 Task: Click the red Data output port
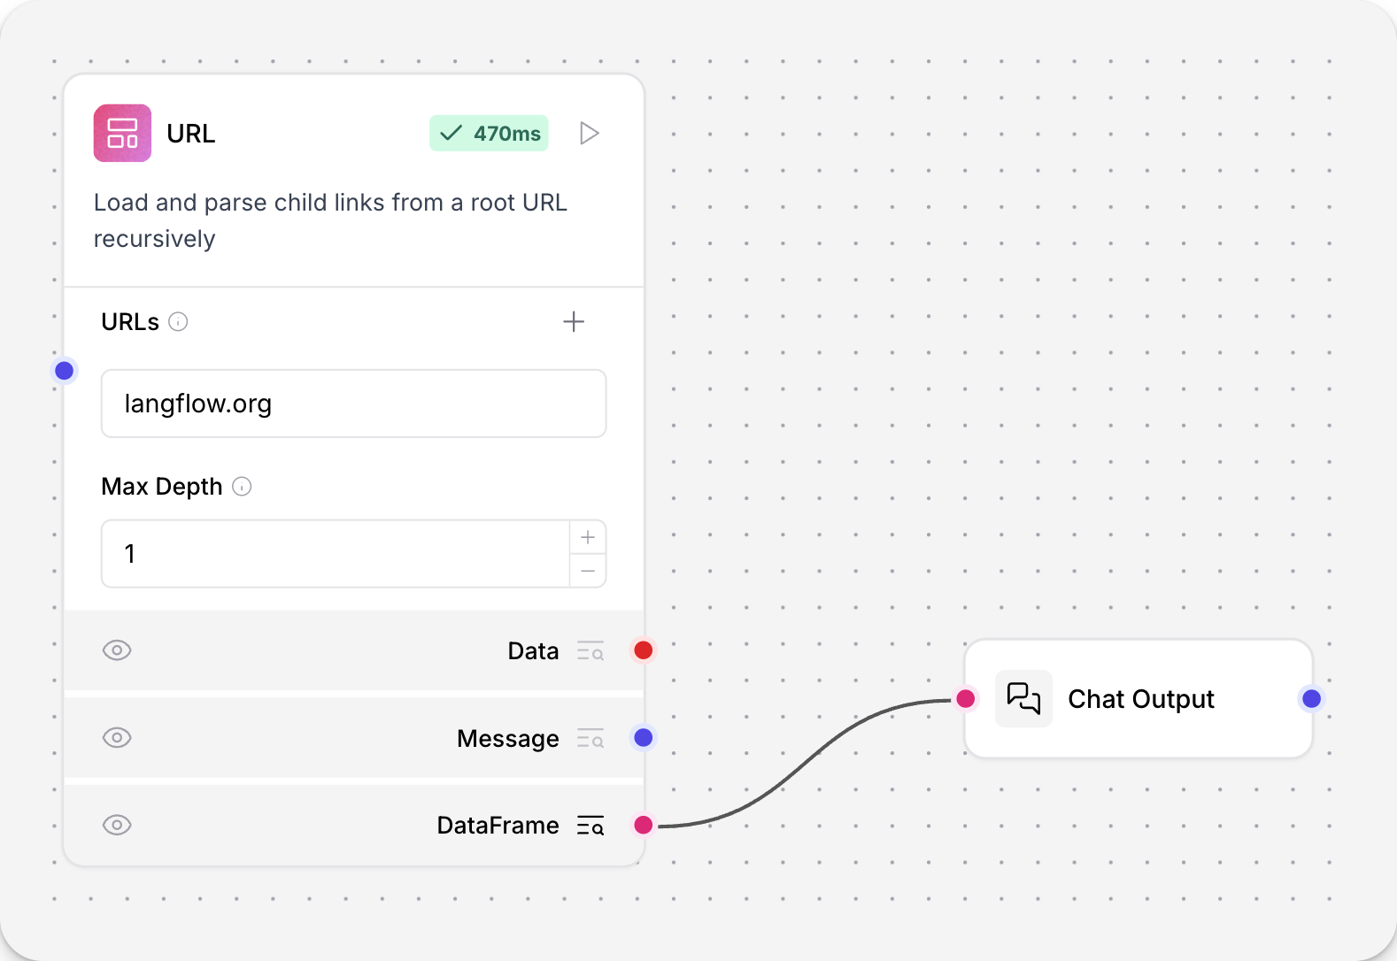(x=644, y=650)
